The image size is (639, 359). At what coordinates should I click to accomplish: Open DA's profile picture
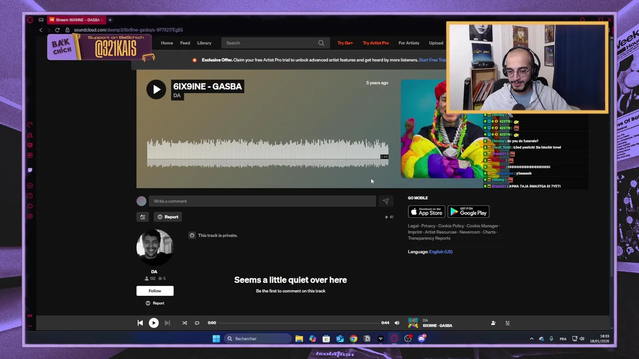click(x=154, y=247)
